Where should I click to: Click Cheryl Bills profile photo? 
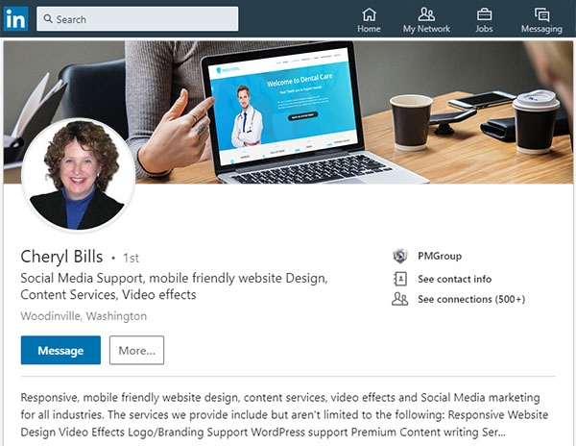click(x=79, y=175)
